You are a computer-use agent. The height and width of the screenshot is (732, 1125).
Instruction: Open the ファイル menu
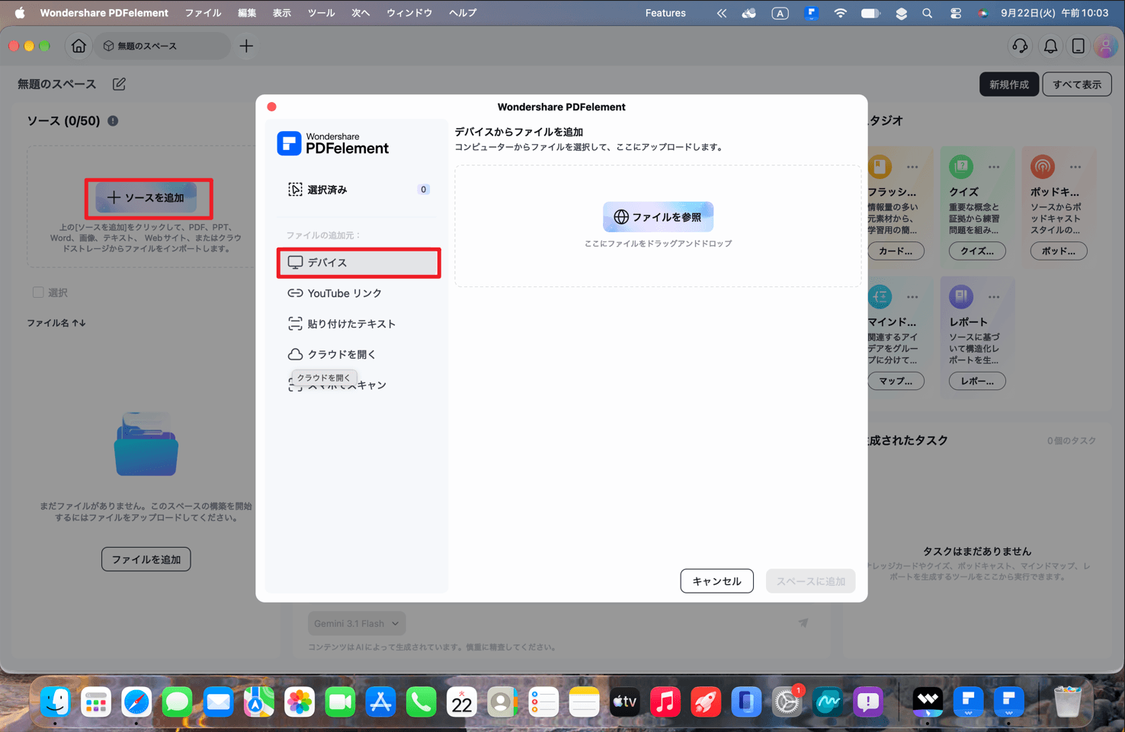point(203,13)
